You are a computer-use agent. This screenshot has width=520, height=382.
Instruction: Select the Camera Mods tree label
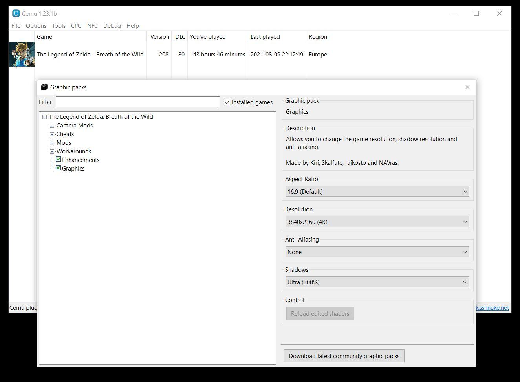75,126
